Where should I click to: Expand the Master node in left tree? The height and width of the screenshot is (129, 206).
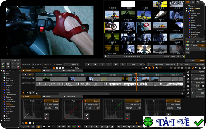[1, 121]
